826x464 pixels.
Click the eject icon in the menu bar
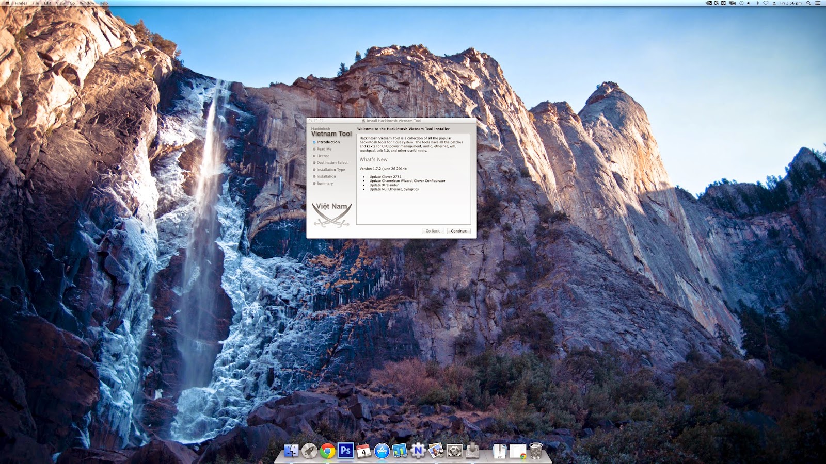pos(774,3)
